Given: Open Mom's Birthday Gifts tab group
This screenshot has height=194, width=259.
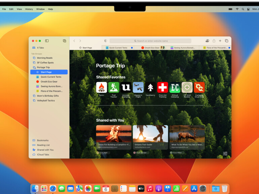Looking at the screenshot, I should pyautogui.click(x=49, y=96).
